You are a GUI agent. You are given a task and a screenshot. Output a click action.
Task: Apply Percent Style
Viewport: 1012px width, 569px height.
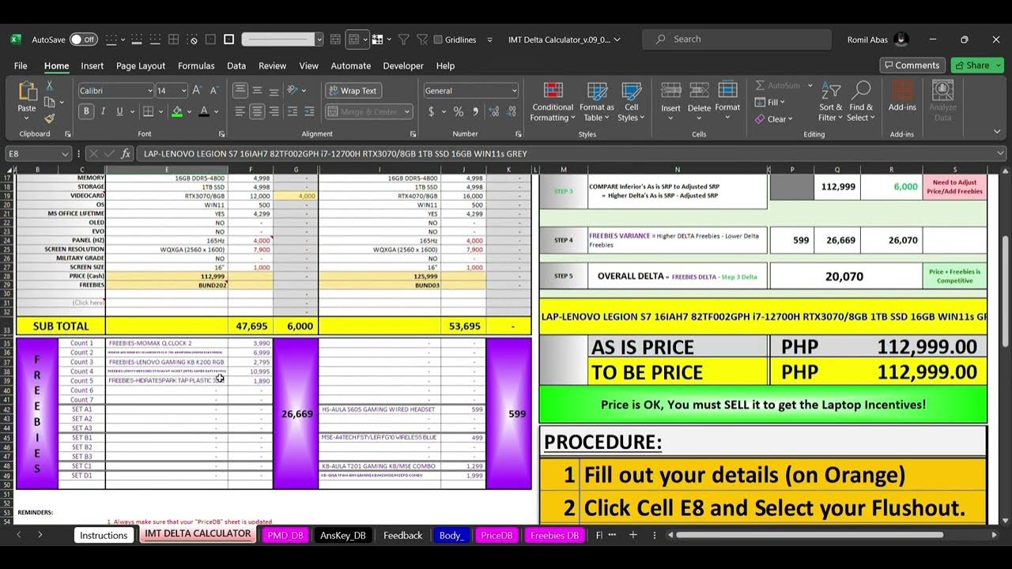[459, 112]
